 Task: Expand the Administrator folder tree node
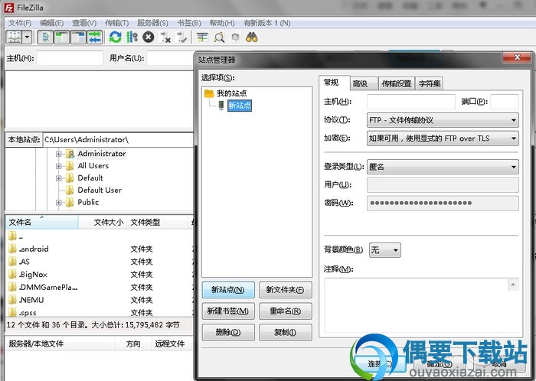pos(59,154)
